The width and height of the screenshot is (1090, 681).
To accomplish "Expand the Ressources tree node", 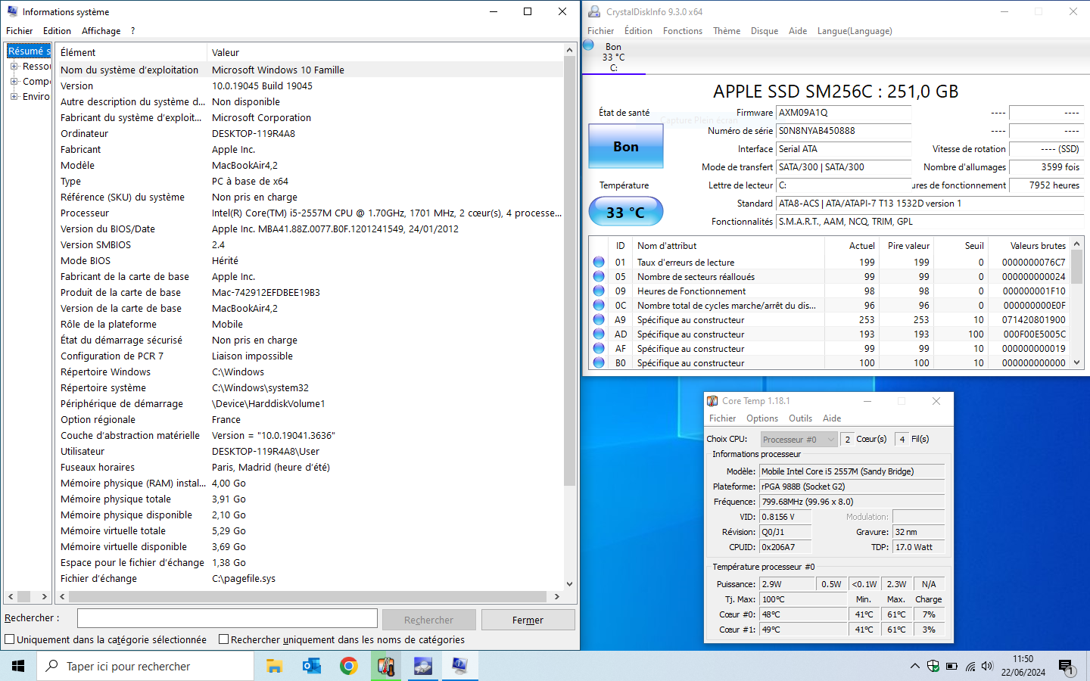I will pyautogui.click(x=14, y=67).
